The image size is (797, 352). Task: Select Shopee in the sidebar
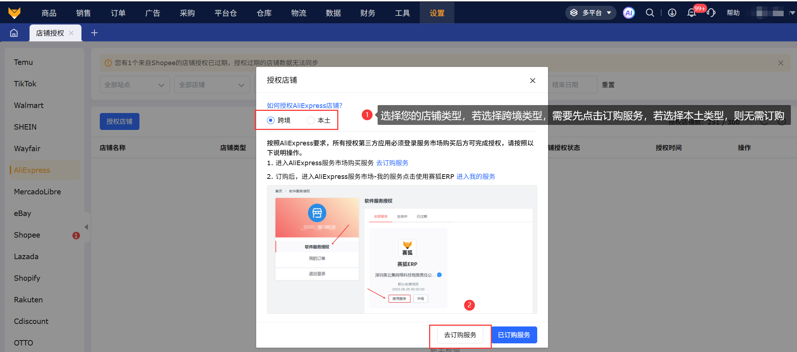point(27,235)
